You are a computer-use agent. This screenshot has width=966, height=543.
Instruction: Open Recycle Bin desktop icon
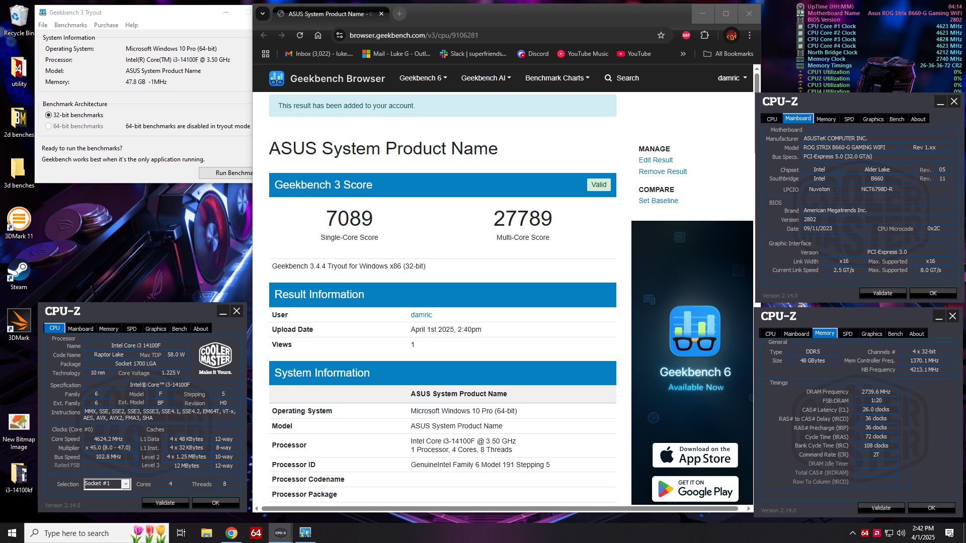click(19, 20)
